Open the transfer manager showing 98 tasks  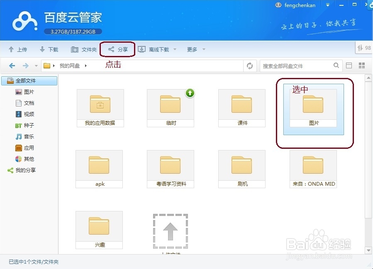click(363, 48)
